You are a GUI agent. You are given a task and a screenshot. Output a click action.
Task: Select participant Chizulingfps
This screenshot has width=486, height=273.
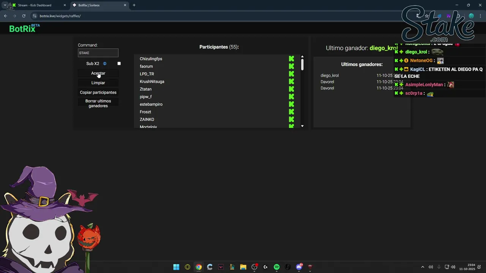tap(151, 59)
